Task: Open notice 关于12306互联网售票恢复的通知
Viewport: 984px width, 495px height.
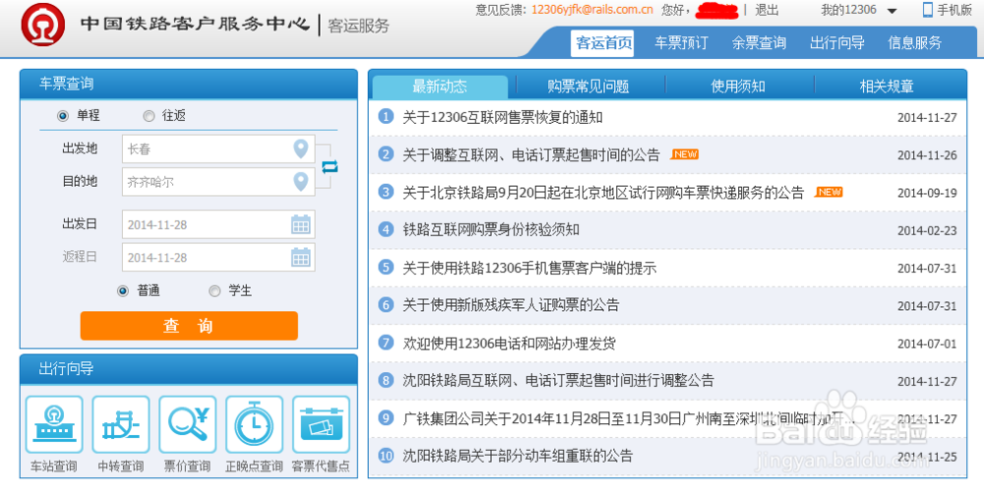Action: pos(503,117)
